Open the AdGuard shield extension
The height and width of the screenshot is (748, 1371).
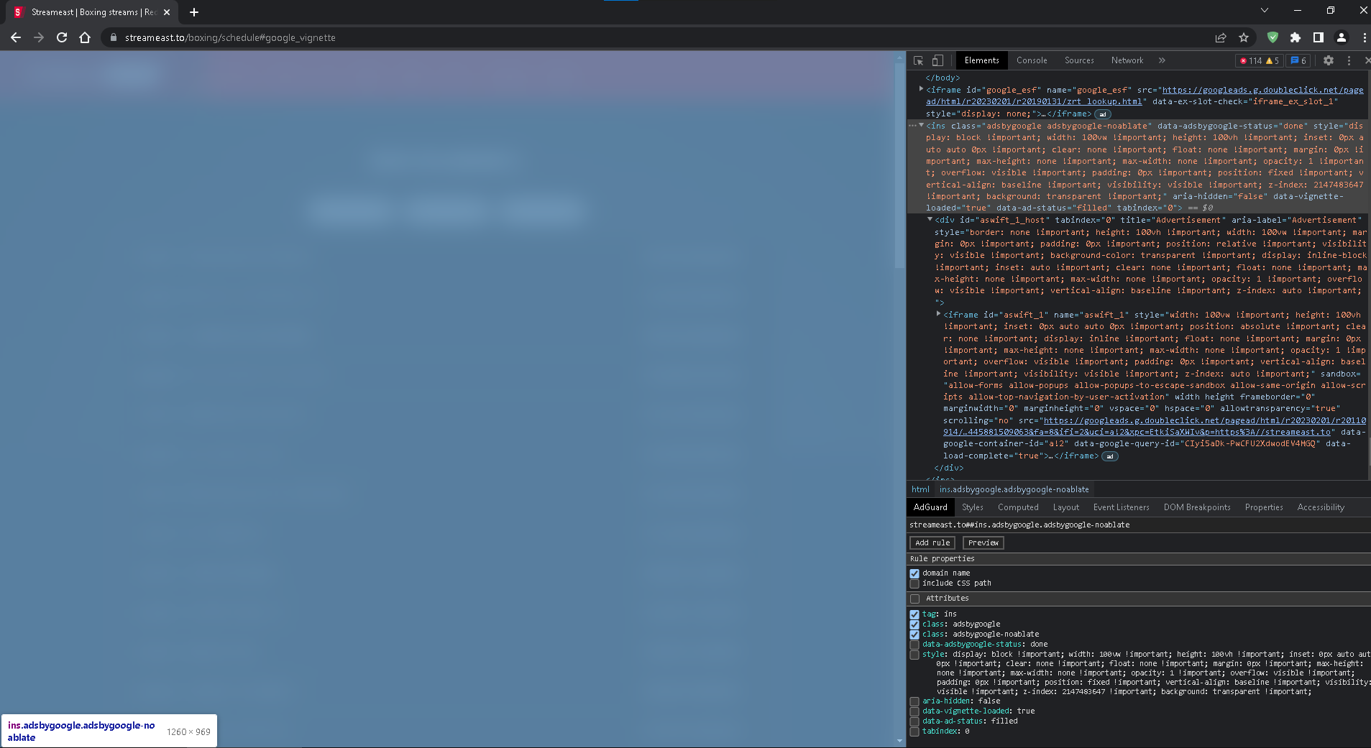click(1273, 37)
